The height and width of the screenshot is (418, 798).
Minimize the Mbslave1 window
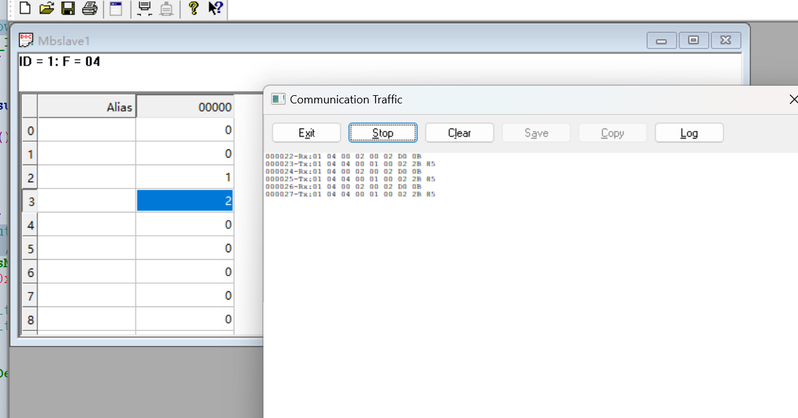[x=661, y=40]
